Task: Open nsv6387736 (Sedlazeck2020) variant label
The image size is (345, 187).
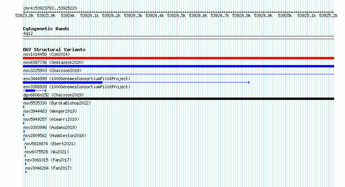Action: (53, 62)
